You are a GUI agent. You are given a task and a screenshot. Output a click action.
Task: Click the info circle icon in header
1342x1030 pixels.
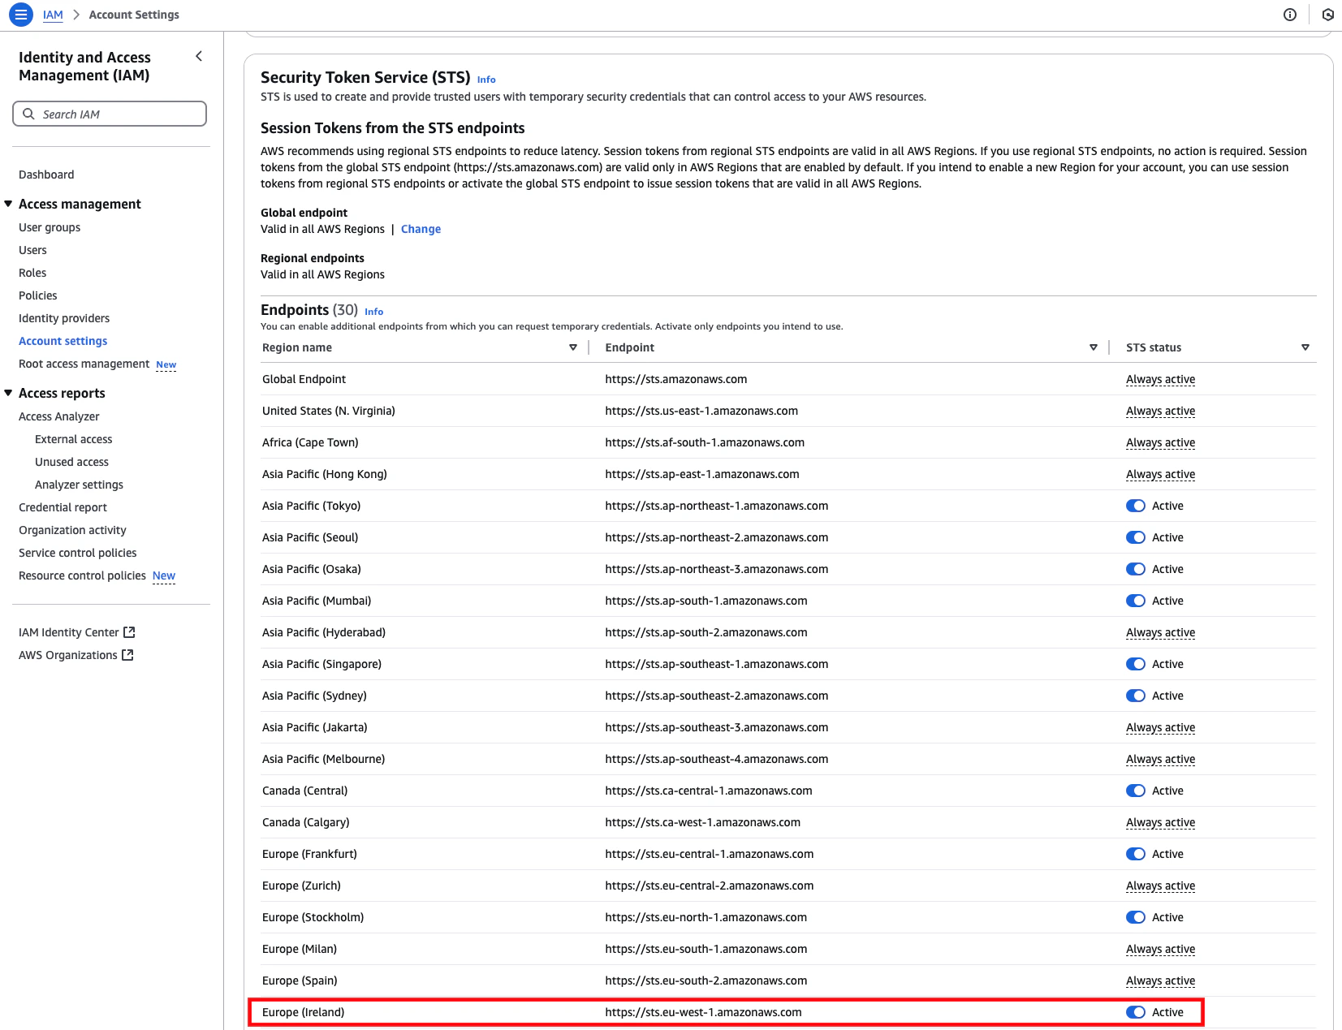pos(1289,15)
